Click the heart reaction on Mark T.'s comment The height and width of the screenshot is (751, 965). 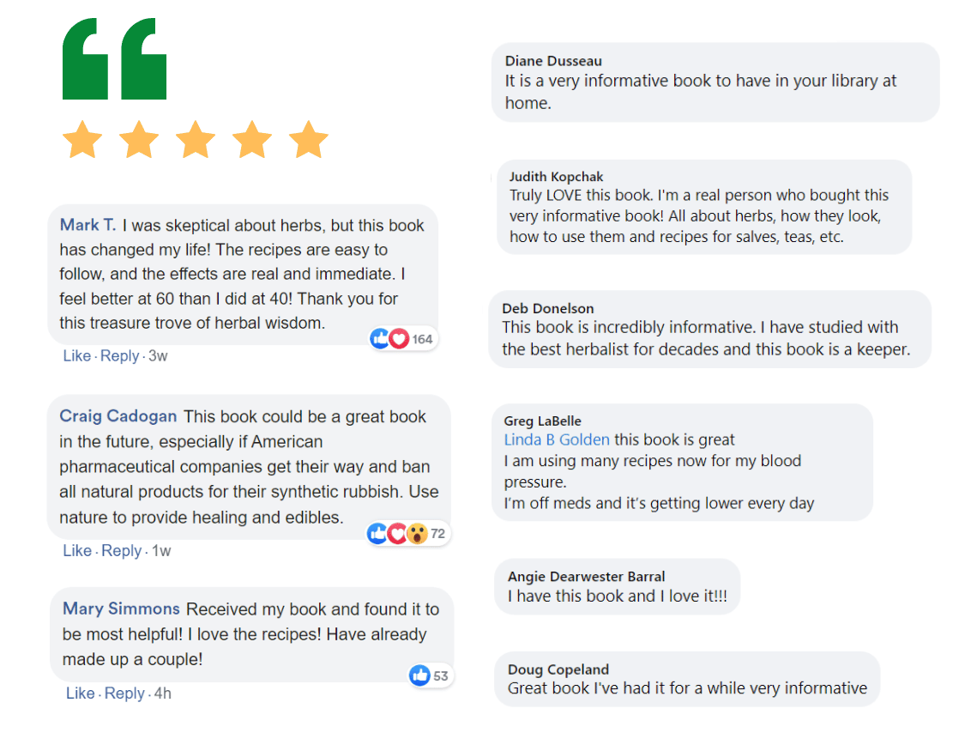pos(399,338)
